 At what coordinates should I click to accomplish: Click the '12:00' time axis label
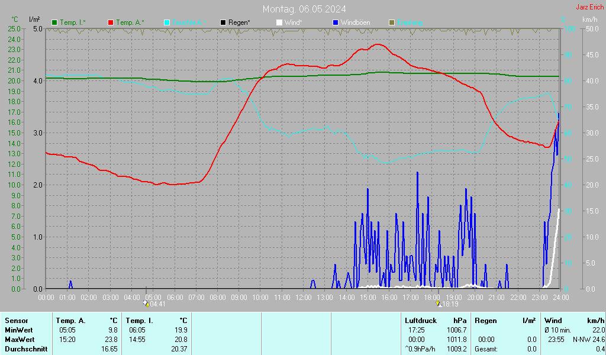(x=304, y=298)
